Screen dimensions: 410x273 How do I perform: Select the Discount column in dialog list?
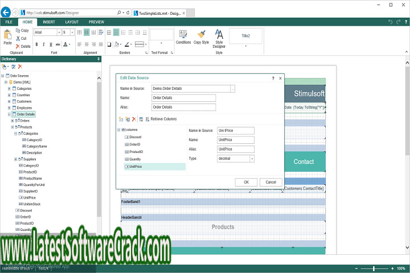pyautogui.click(x=133, y=137)
